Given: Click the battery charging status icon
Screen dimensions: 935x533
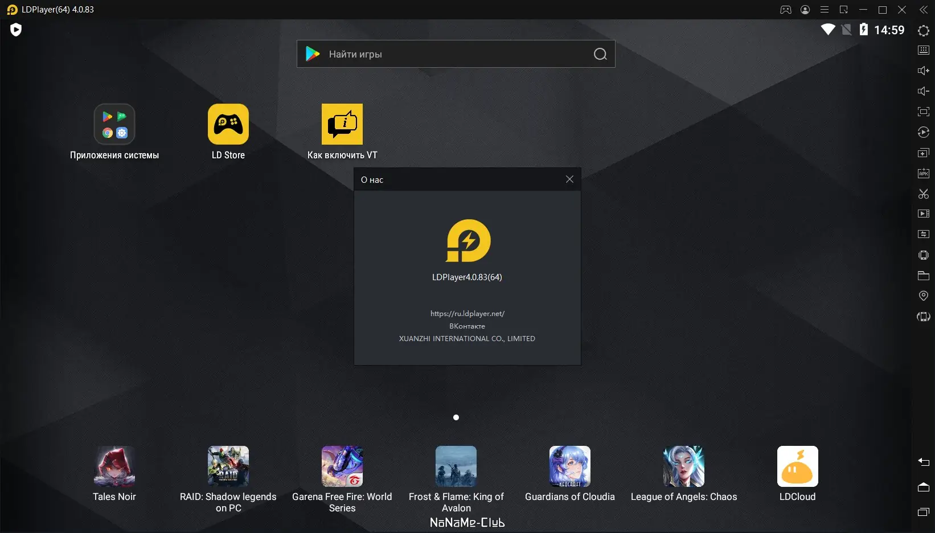Looking at the screenshot, I should pos(864,30).
